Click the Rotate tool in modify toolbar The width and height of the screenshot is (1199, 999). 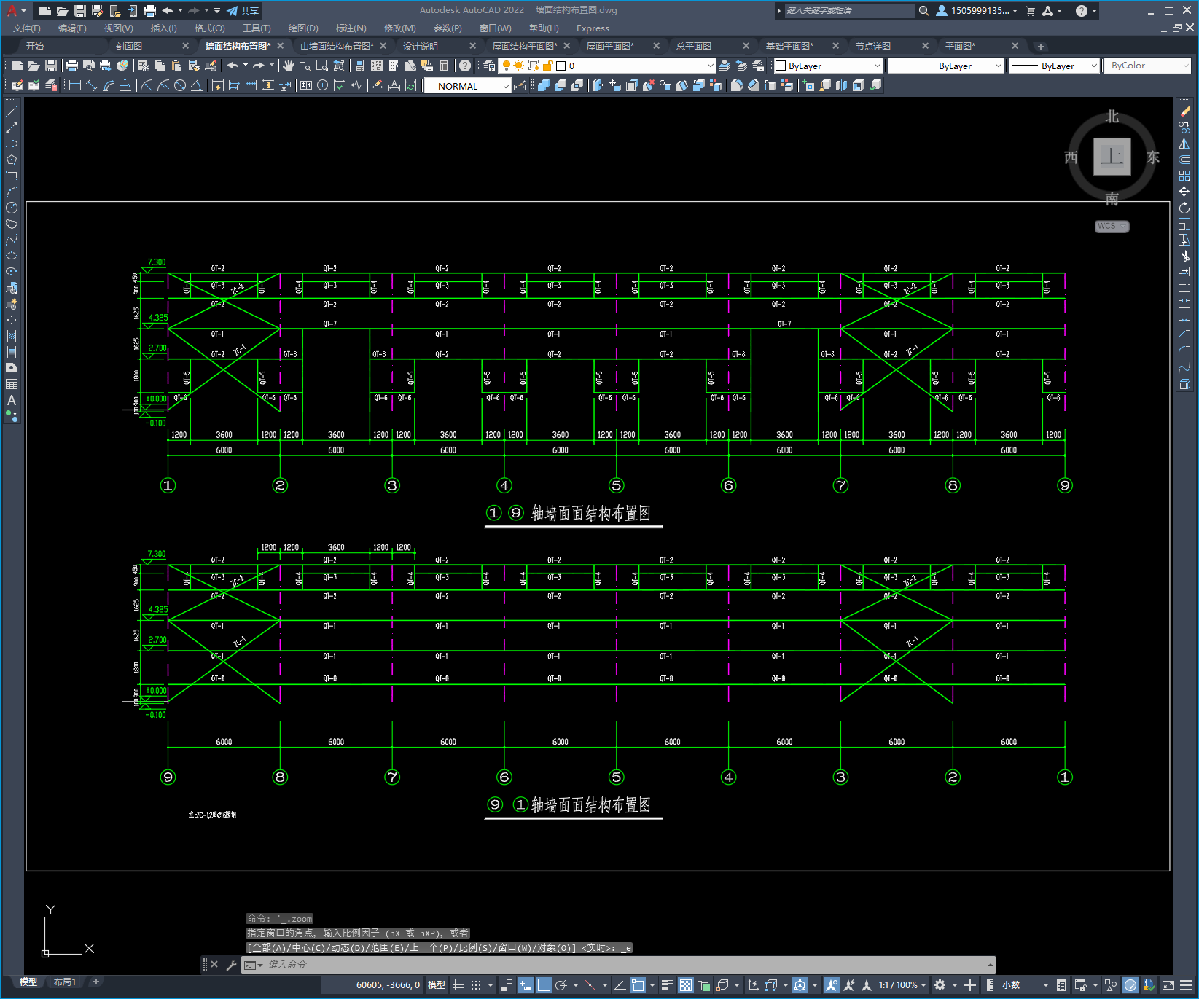click(x=1184, y=208)
